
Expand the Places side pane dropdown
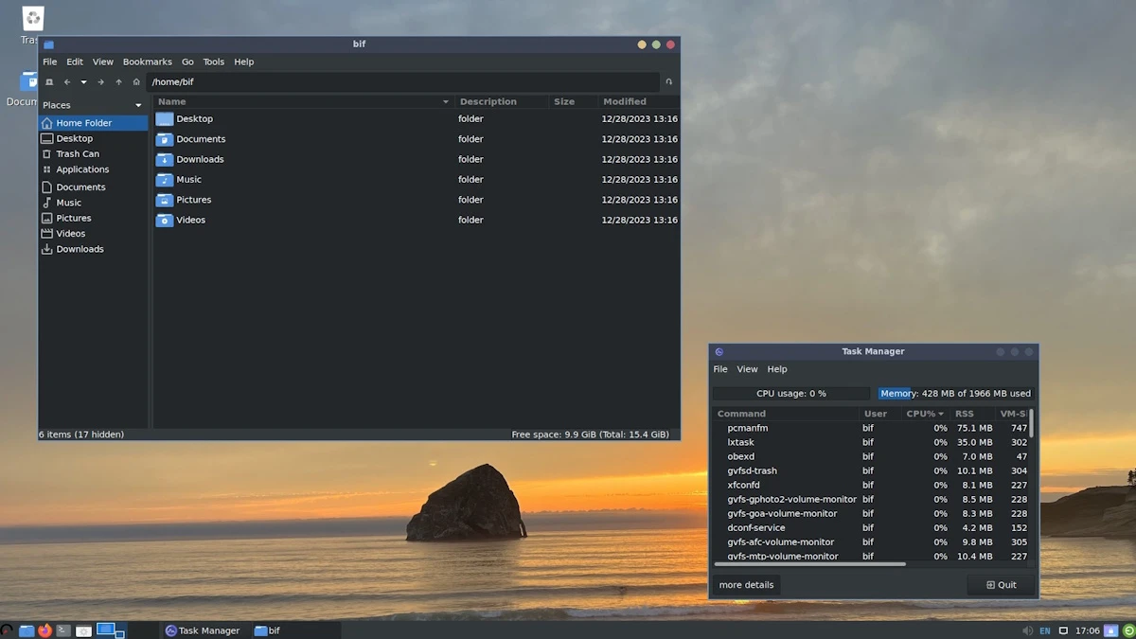pyautogui.click(x=138, y=105)
